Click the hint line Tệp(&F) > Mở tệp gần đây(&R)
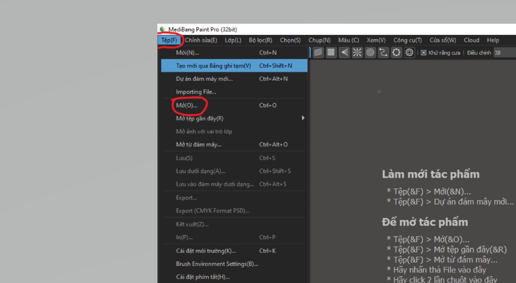516x283 pixels. pyautogui.click(x=446, y=250)
